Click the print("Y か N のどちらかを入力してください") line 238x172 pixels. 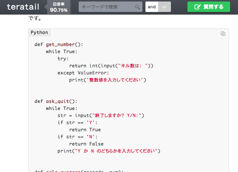coord(109,151)
